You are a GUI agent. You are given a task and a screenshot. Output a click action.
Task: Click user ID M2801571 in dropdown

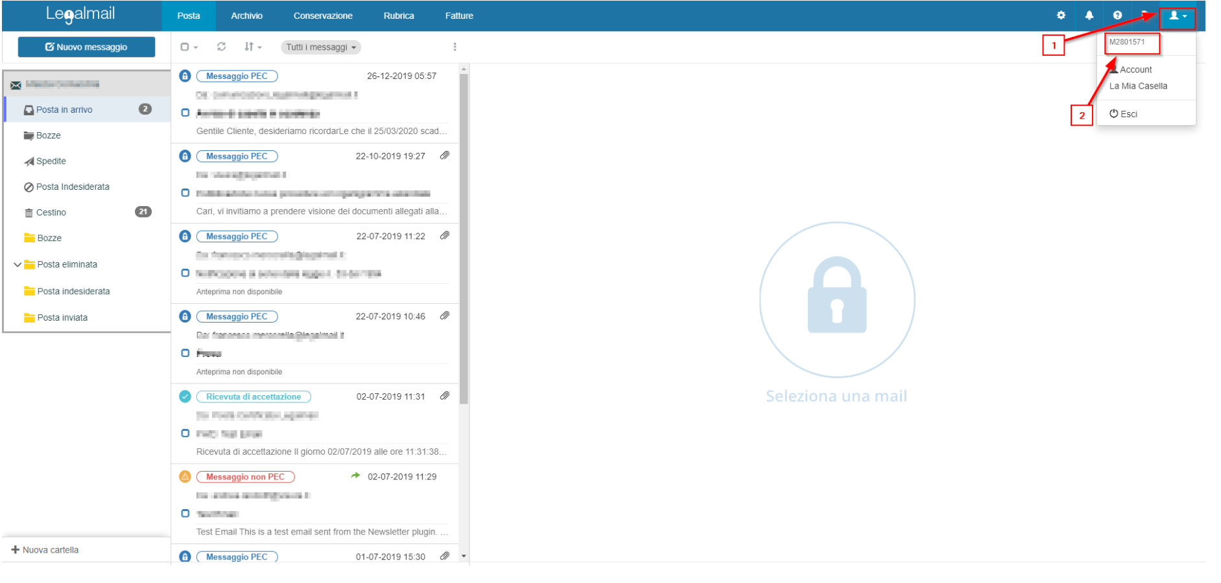click(x=1127, y=42)
